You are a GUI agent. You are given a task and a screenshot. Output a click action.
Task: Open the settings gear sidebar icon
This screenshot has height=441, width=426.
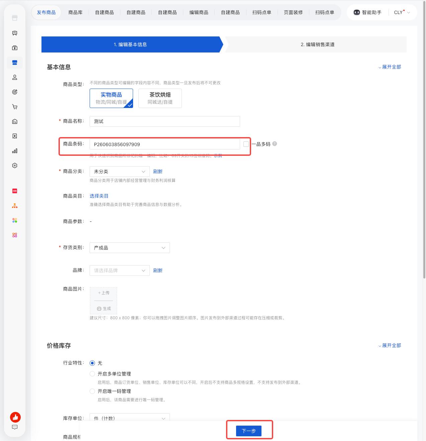coord(15,166)
